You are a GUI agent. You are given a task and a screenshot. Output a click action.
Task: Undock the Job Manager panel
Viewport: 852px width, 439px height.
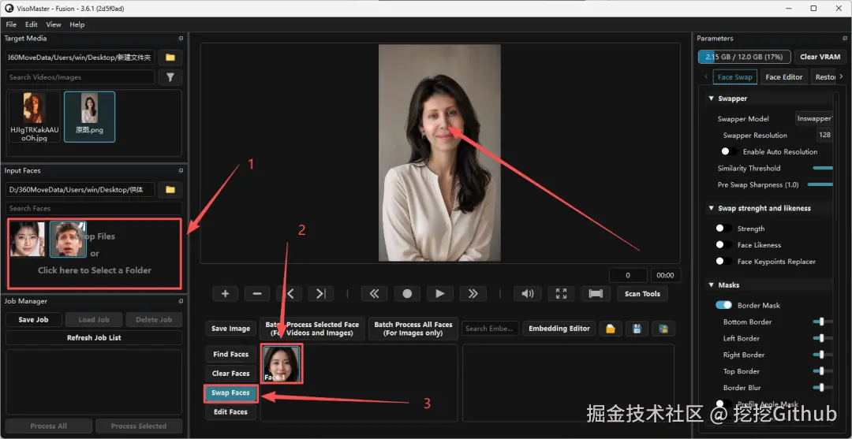[x=181, y=301]
